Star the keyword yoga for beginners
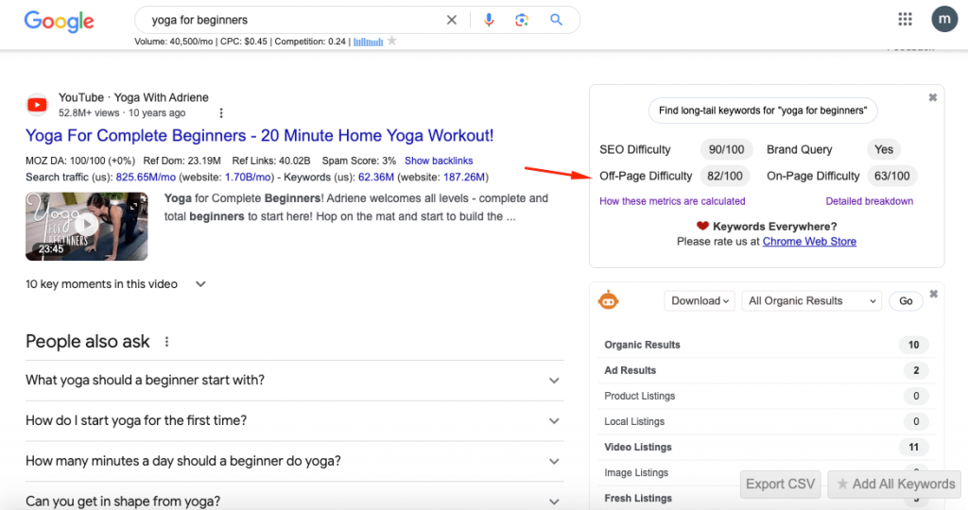The image size is (968, 510). pyautogui.click(x=392, y=41)
